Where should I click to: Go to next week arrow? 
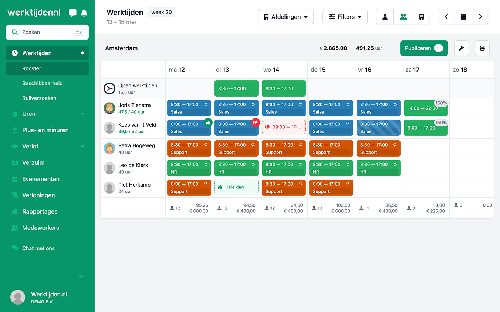(x=480, y=17)
